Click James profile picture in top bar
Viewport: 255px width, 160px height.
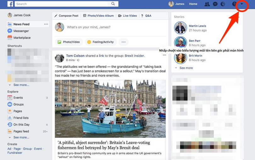(171, 4)
